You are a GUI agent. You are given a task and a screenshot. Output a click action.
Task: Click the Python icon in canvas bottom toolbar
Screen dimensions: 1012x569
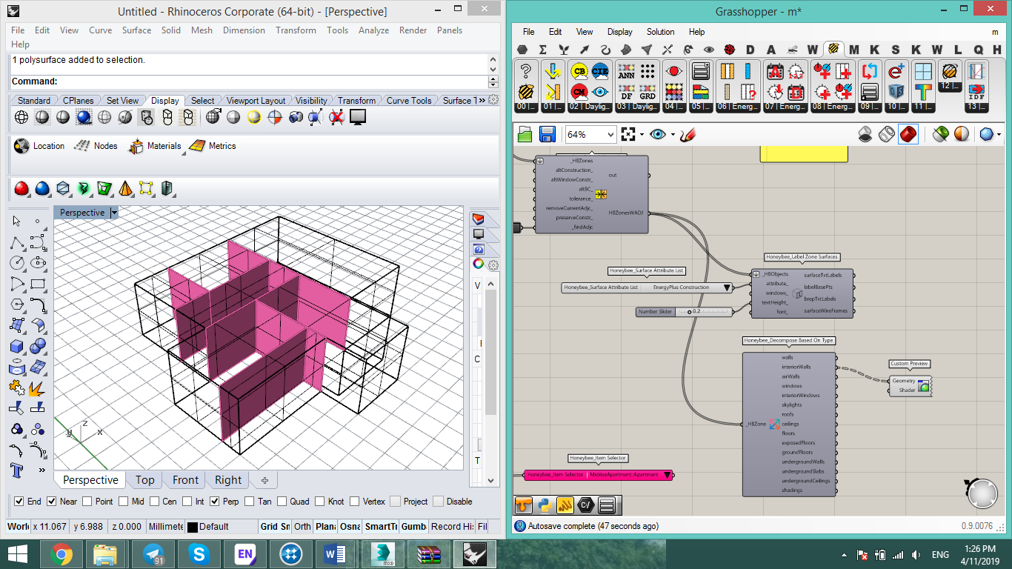(x=545, y=506)
